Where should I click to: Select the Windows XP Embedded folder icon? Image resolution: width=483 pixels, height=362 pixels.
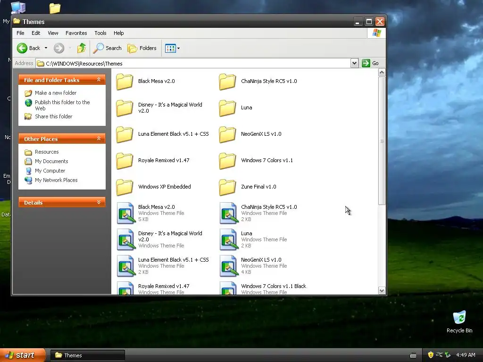click(x=125, y=187)
